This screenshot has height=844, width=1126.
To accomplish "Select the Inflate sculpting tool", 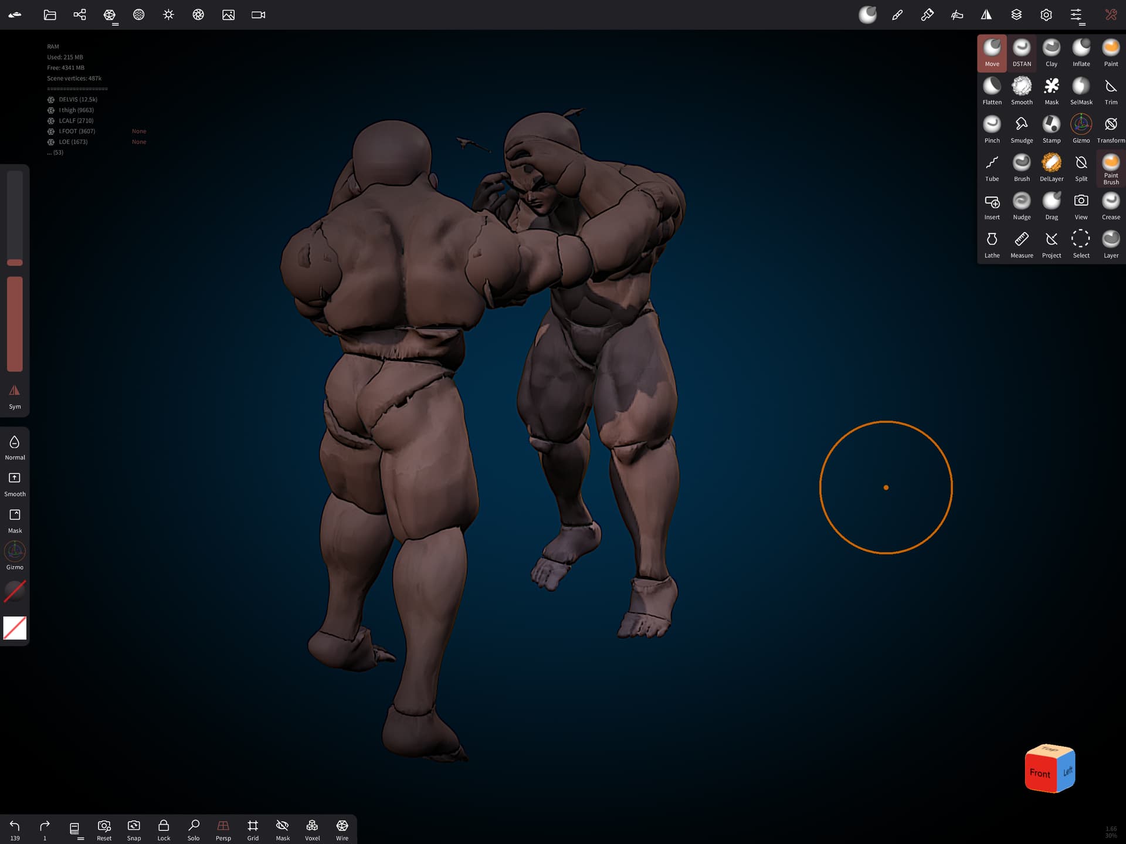I will pyautogui.click(x=1081, y=53).
